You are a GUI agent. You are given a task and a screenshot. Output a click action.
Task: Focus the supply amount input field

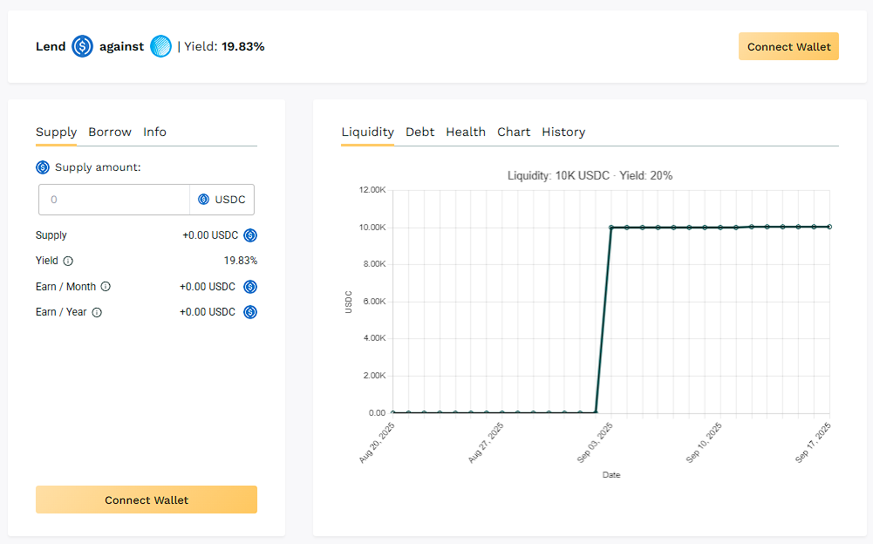click(x=114, y=200)
